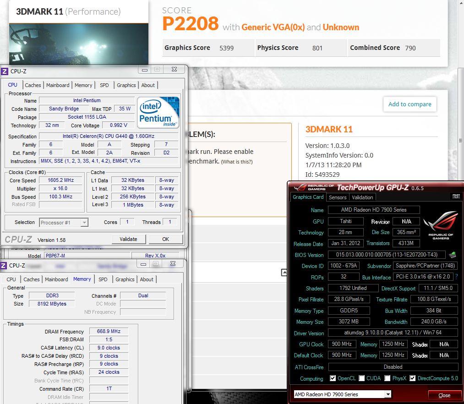Click the Close button in GPU-Z
Screen dimensions: 464x404
[444, 395]
